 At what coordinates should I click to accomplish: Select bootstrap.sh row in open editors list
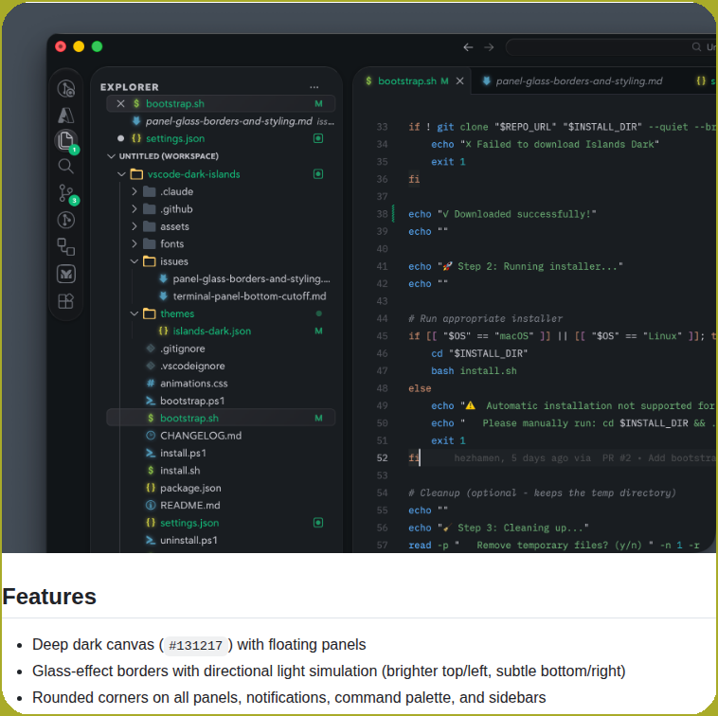click(x=221, y=104)
